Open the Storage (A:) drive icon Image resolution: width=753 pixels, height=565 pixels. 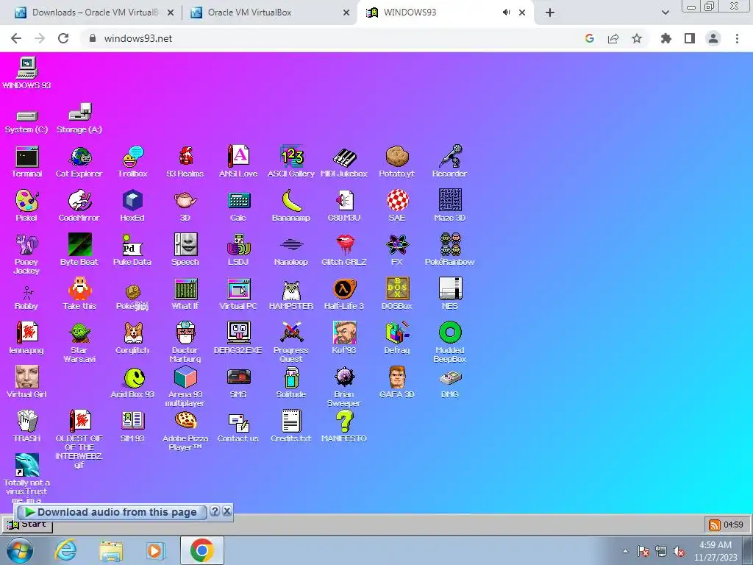pos(79,118)
